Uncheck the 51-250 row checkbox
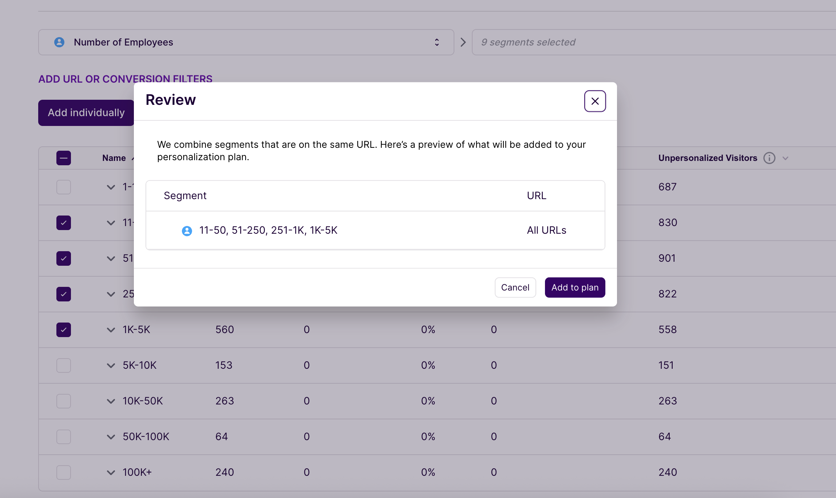This screenshot has width=836, height=498. [x=64, y=258]
